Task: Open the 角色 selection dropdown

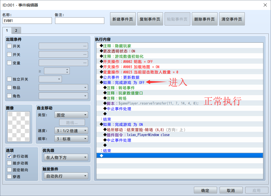Action: point(63,96)
